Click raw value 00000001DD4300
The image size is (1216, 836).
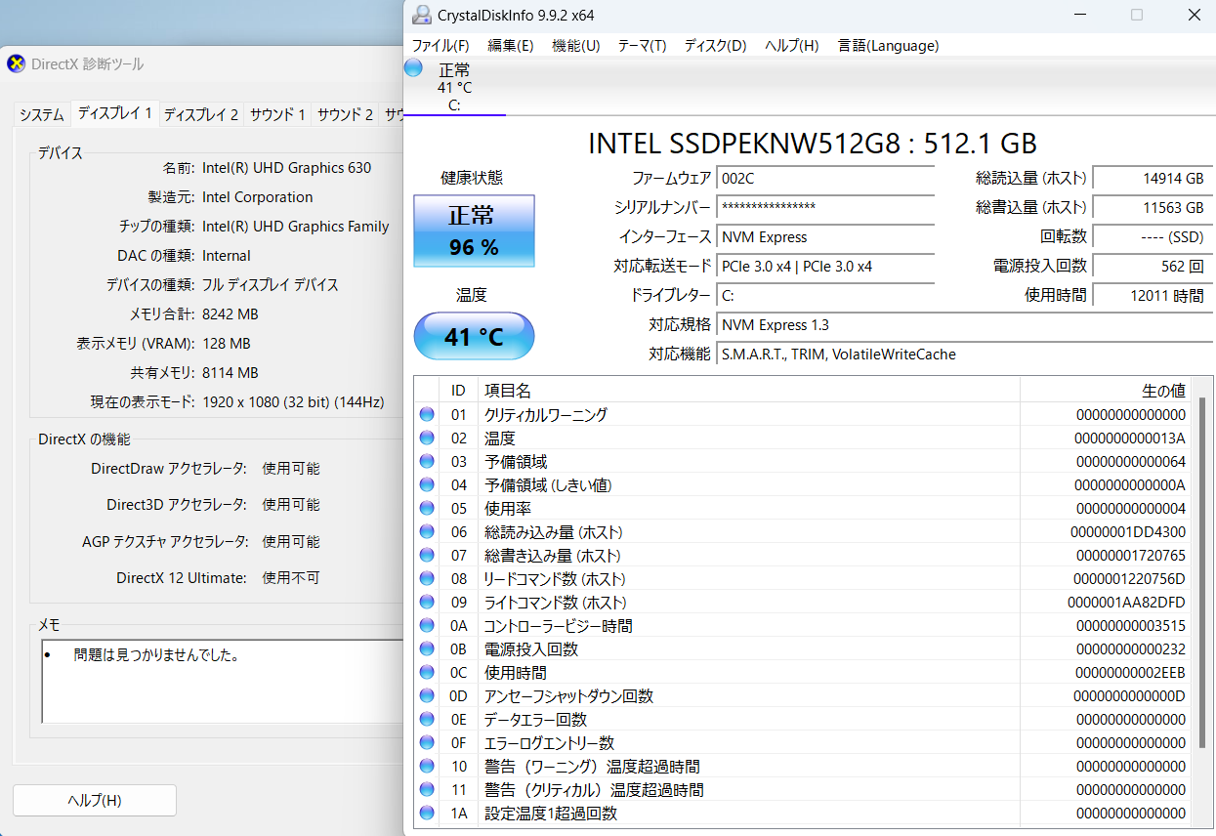[1128, 531]
